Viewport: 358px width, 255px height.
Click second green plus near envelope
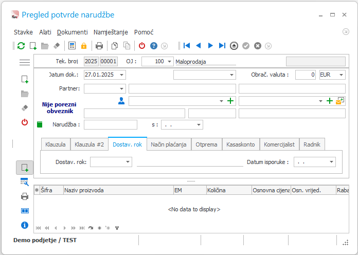[x=330, y=101]
